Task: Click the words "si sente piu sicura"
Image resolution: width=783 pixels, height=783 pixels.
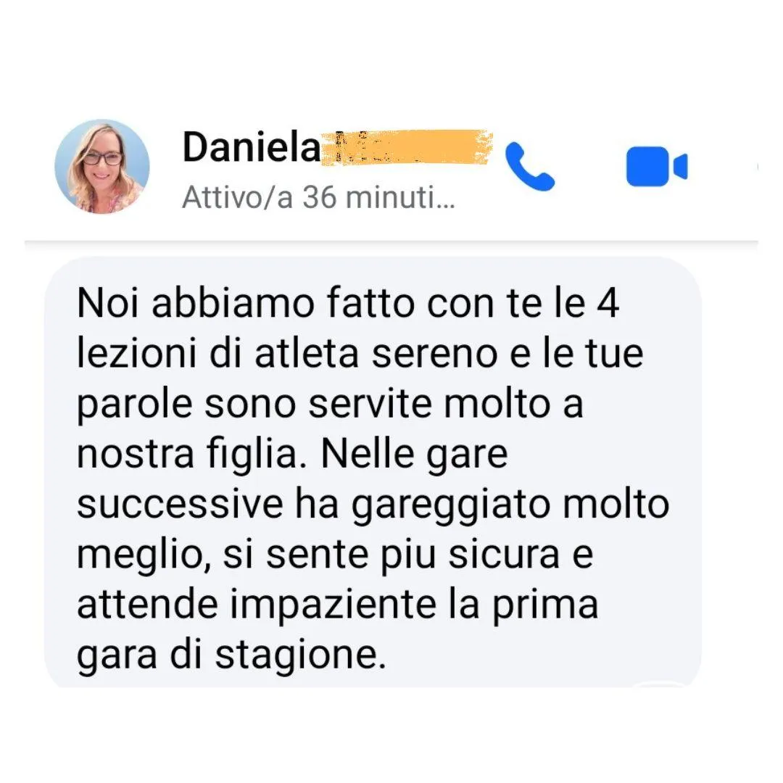Action: pos(391,555)
